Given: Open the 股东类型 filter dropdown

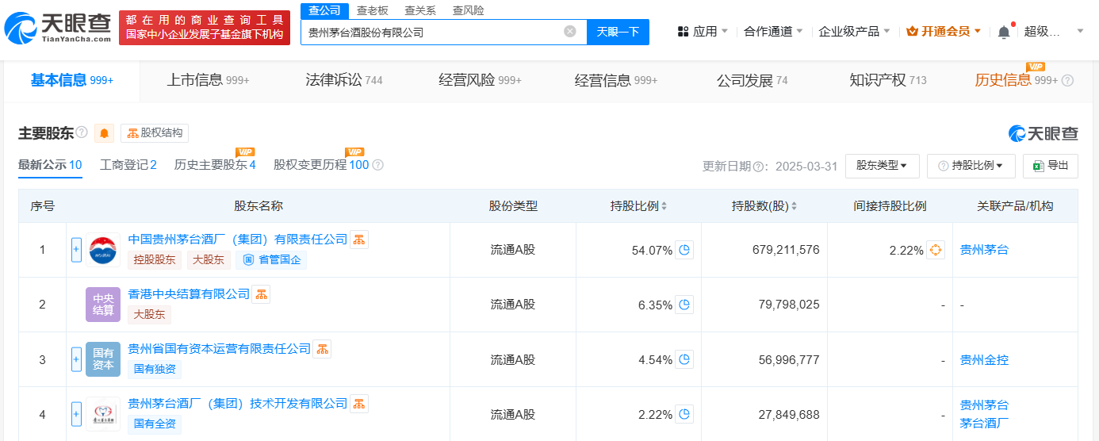Looking at the screenshot, I should click(881, 166).
